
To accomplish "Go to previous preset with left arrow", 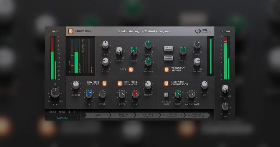I will pyautogui.click(x=47, y=118).
